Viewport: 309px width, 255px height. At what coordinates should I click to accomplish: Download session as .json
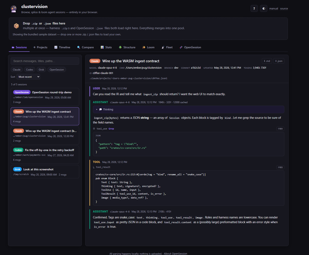279,61
